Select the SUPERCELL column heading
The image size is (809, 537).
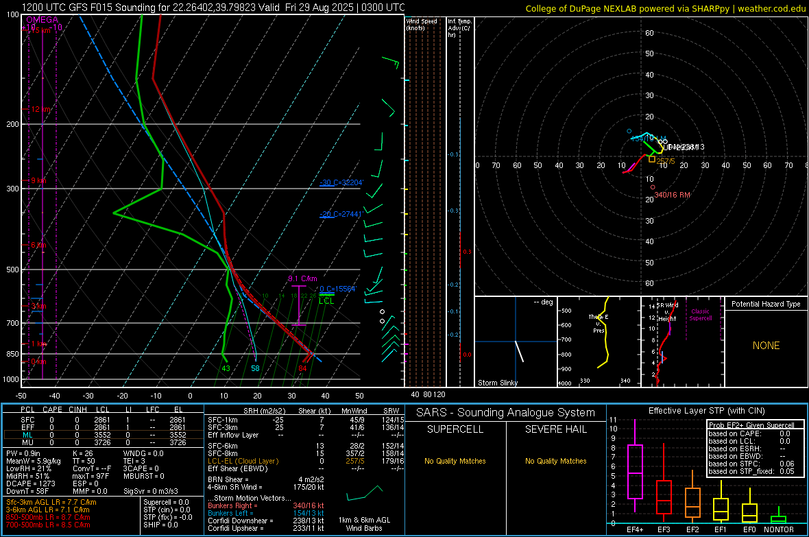(455, 429)
